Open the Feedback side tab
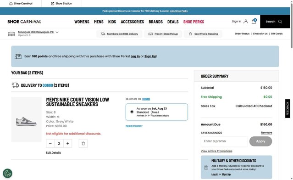 click(287, 108)
